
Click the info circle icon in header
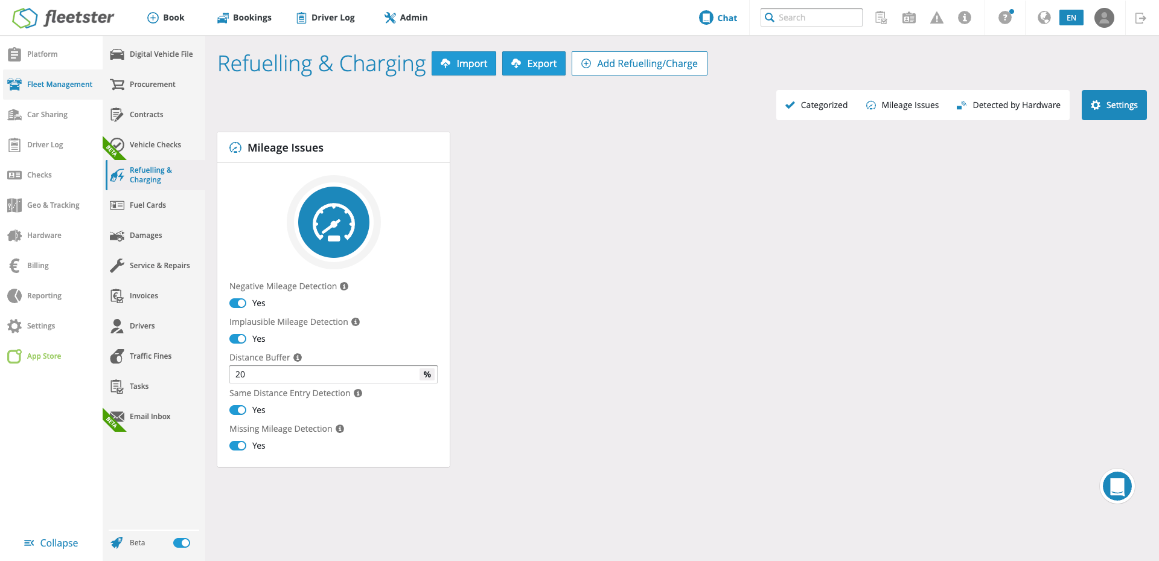[x=965, y=18]
